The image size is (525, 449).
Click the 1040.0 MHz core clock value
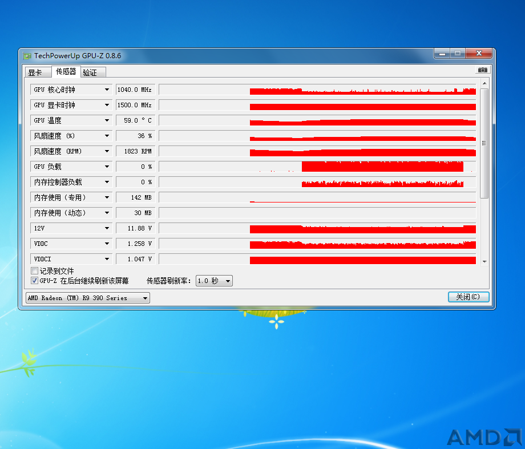pyautogui.click(x=136, y=90)
